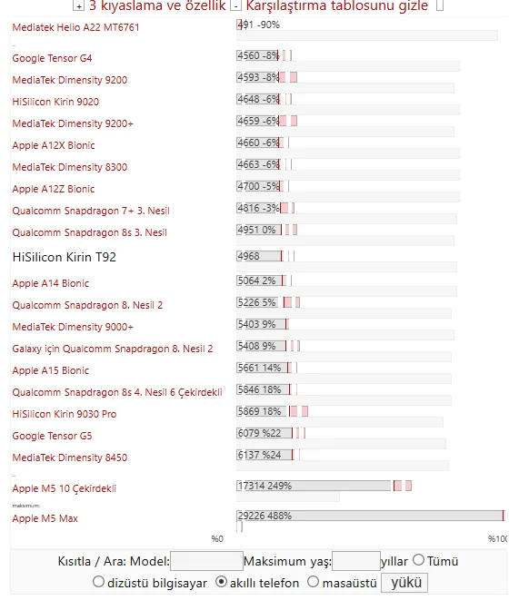Click the '5226 5%' score value
Screen dimensions: 519x610
256,302
